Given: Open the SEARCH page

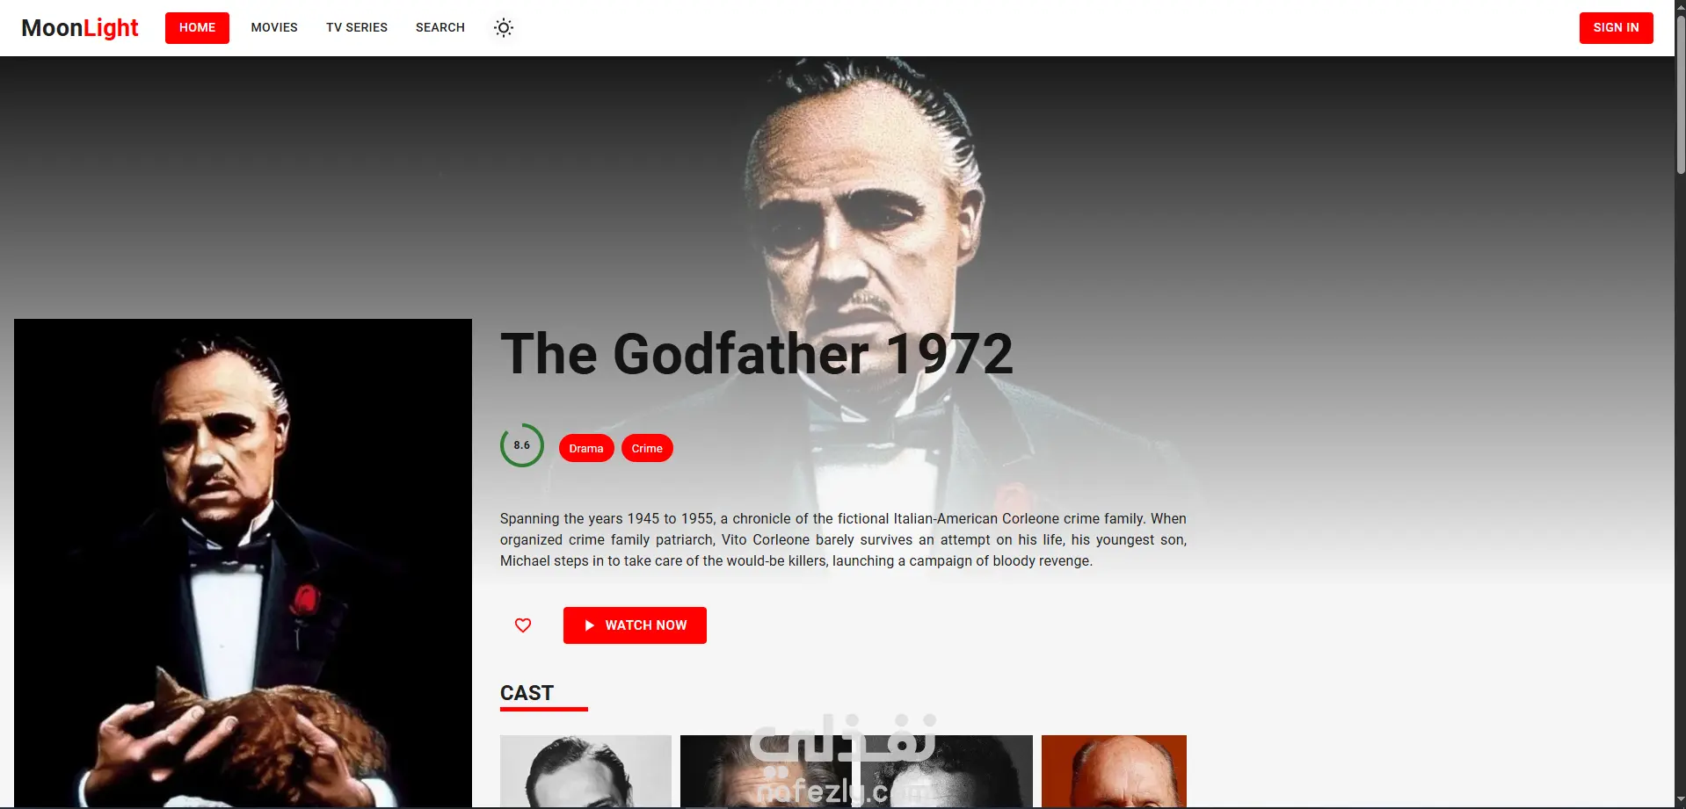Looking at the screenshot, I should (x=440, y=28).
